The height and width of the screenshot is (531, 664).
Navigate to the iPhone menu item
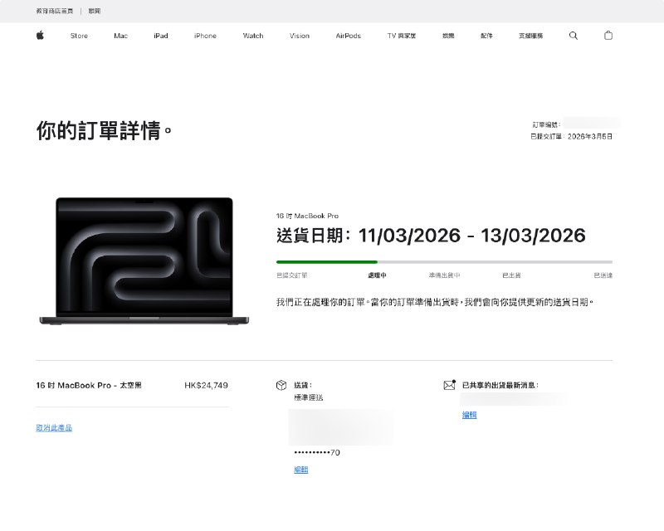pyautogui.click(x=204, y=36)
